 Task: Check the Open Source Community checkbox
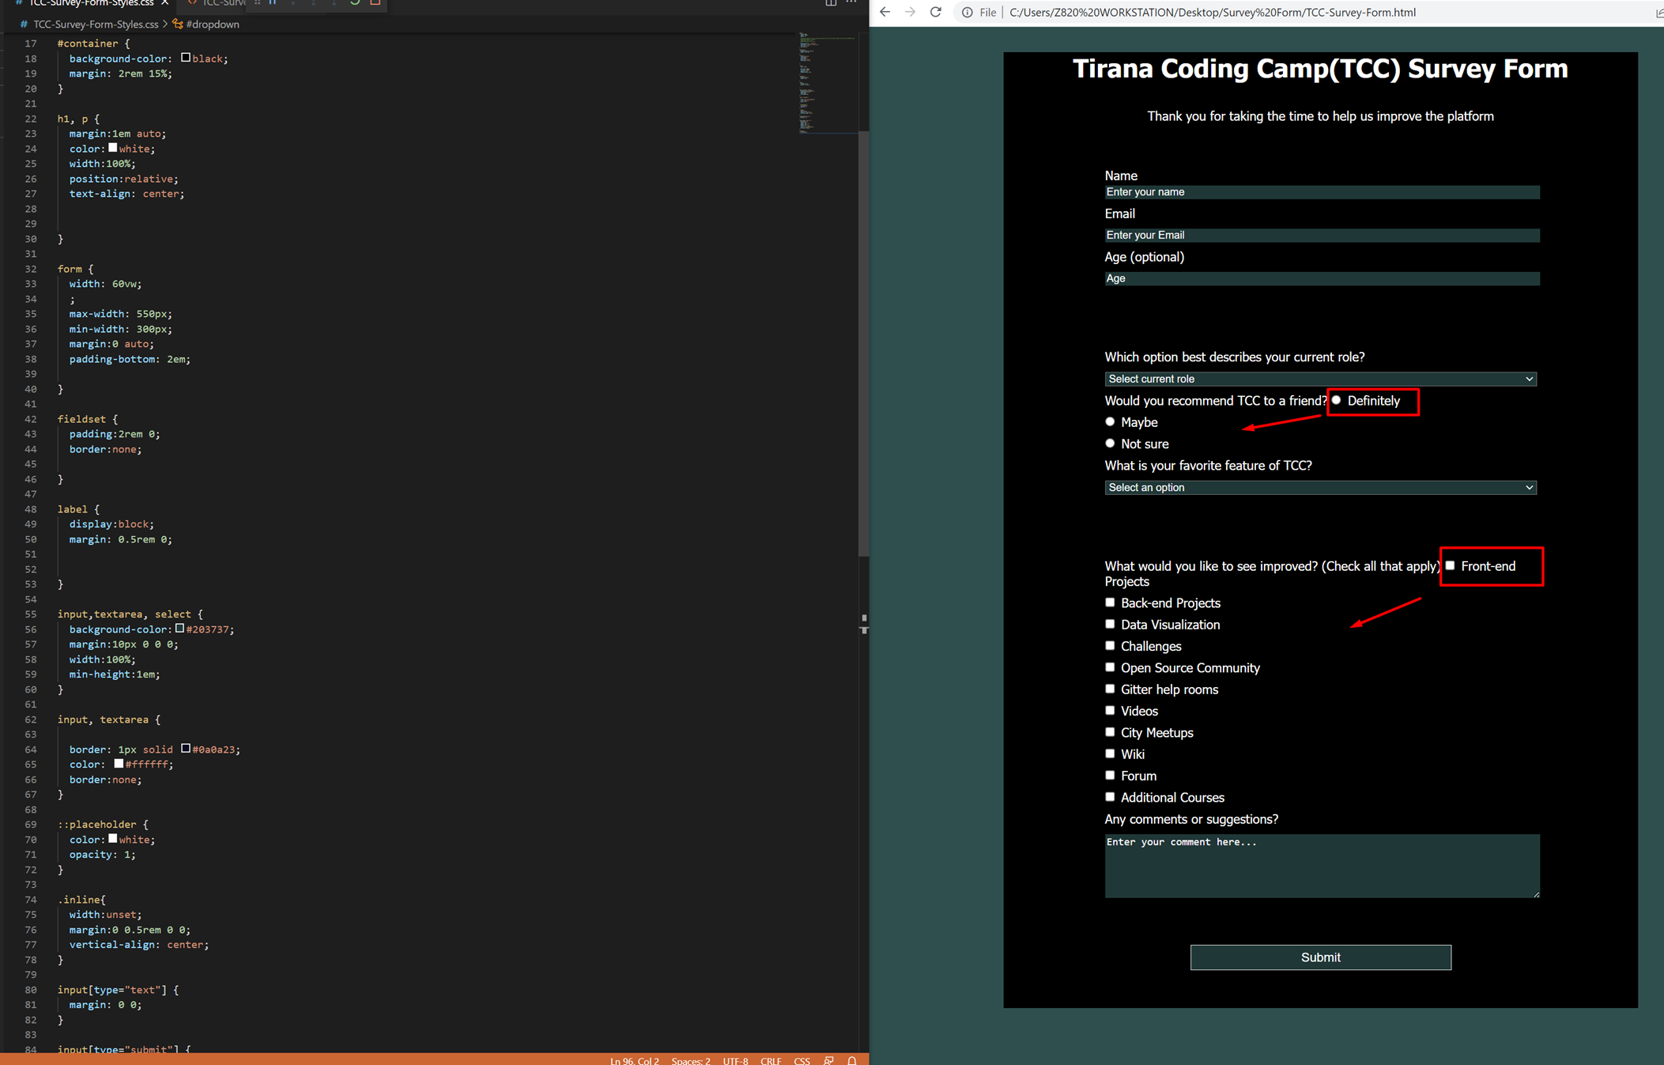click(x=1110, y=667)
